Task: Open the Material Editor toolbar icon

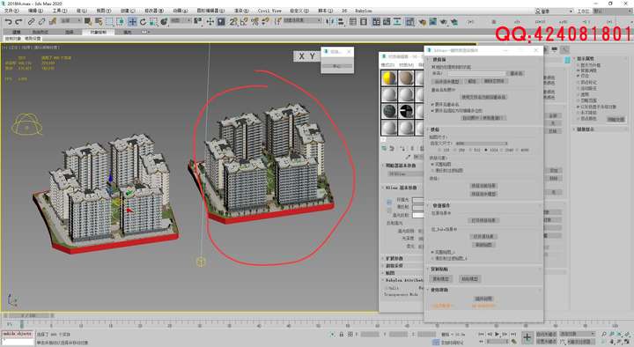Action: (410, 21)
